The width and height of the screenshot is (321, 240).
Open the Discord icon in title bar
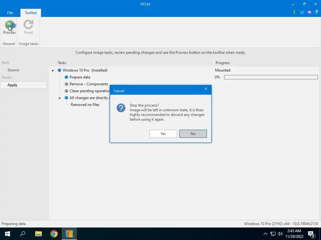(309, 12)
